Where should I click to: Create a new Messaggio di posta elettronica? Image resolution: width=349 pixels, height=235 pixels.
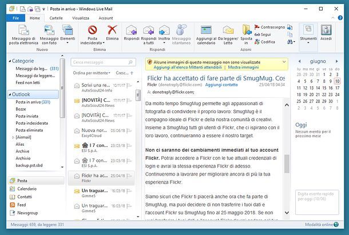(23, 34)
